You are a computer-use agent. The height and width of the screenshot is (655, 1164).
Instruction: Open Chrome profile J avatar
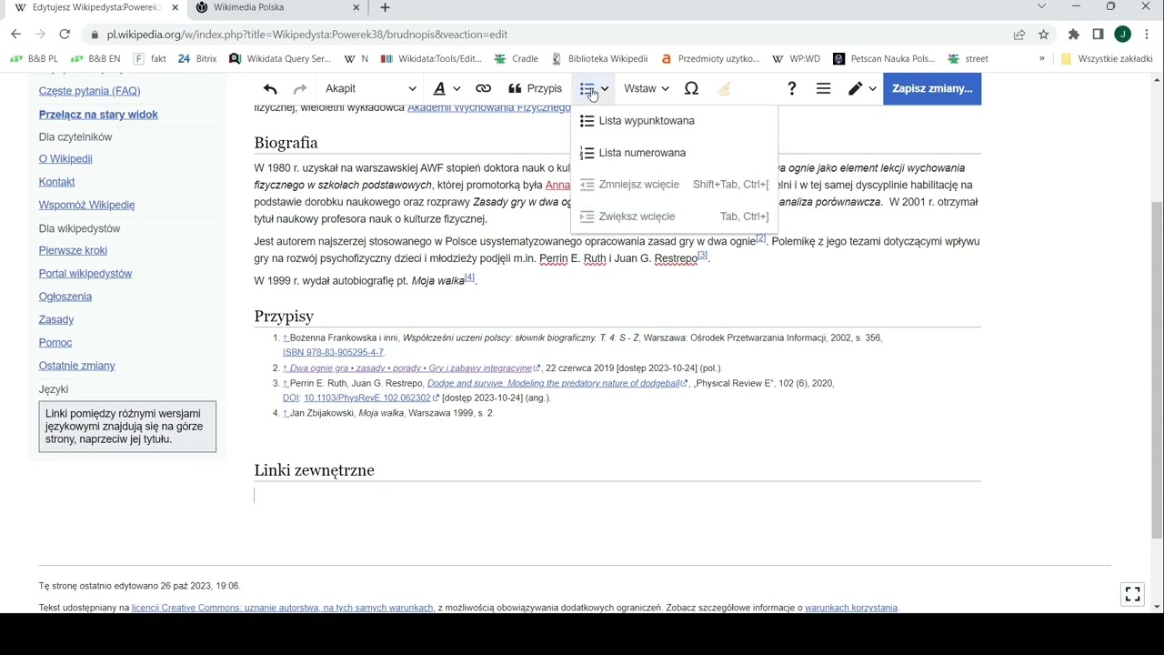1123,35
